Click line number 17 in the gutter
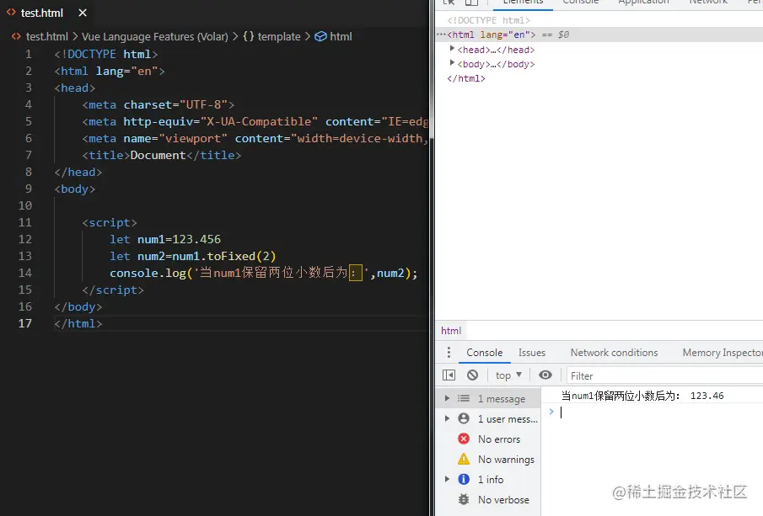The image size is (763, 516). click(25, 323)
